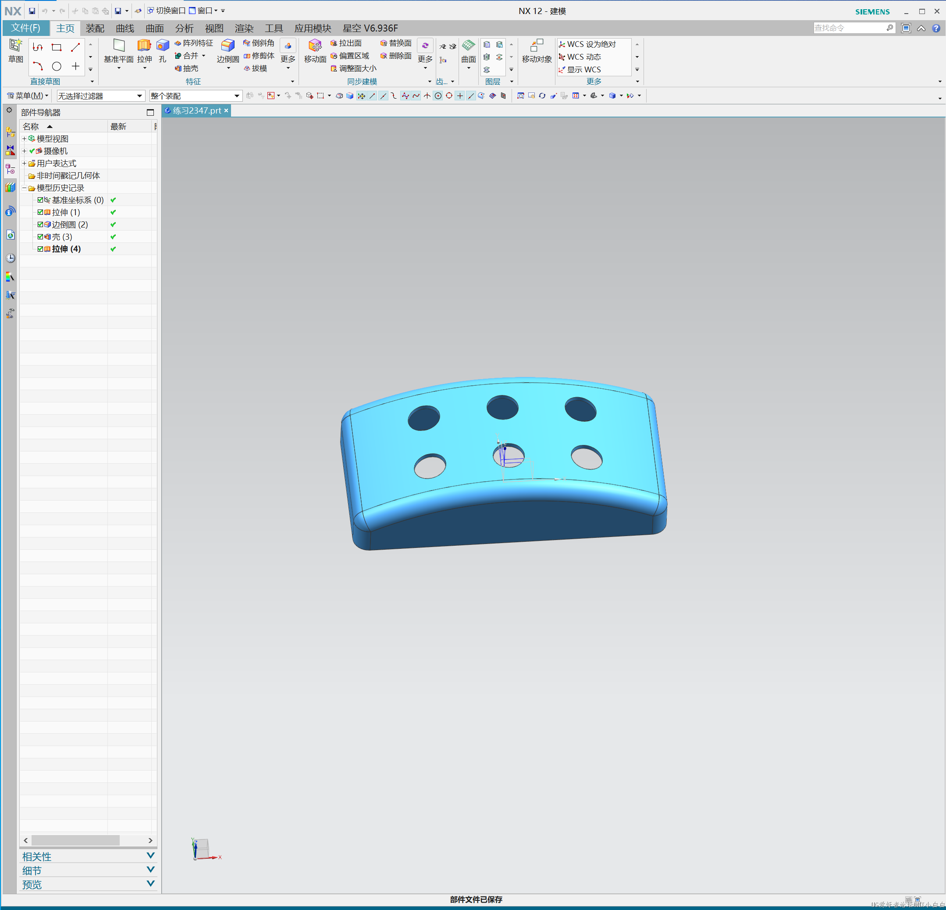This screenshot has width=946, height=910.
Task: Select the 非时间戳记几何体 tree item
Action: click(68, 176)
